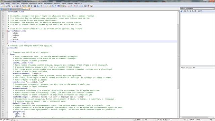215x121 pixels.
Task: Open the Макросы menu
Action: tap(57, 4)
